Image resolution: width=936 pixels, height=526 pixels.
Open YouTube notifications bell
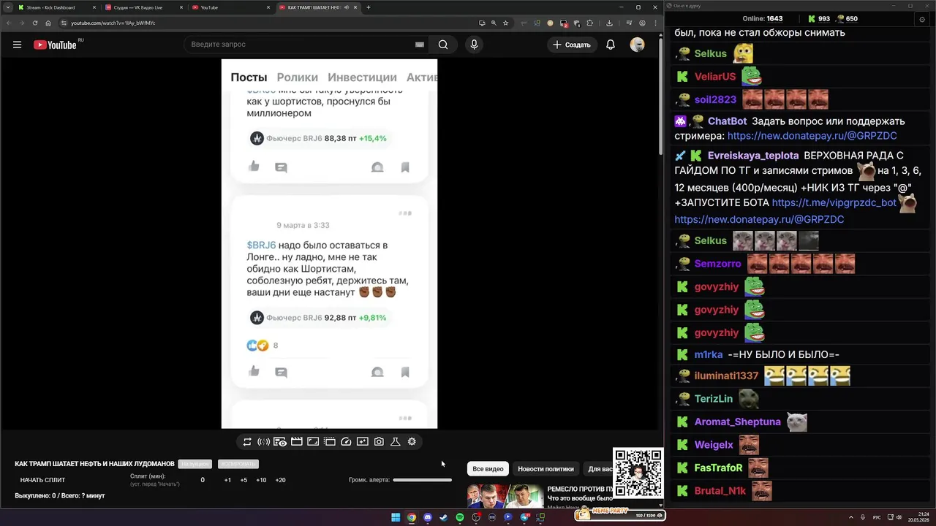pos(611,45)
